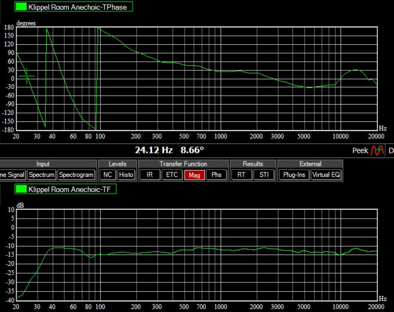The width and height of the screenshot is (394, 312).
Task: Click the green swatch beside Klippel Room Anechoic-TPhase
Action: (x=22, y=7)
